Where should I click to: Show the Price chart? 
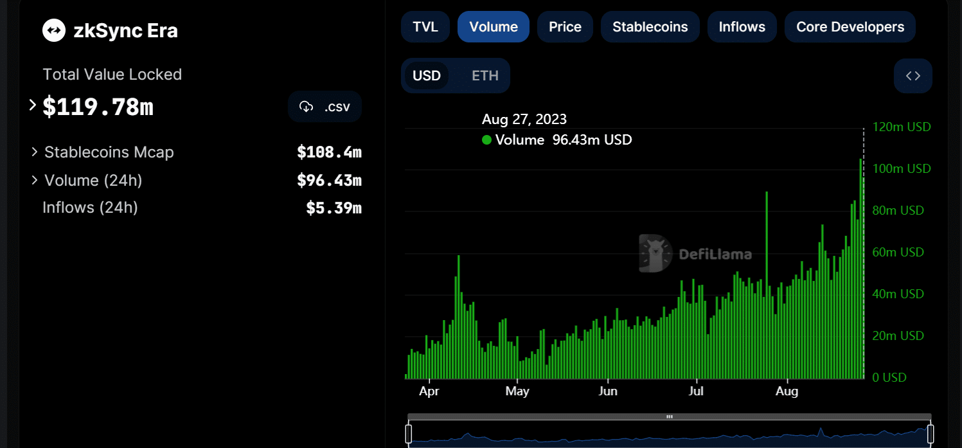[x=565, y=27]
